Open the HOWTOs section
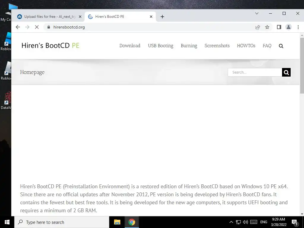Image resolution: width=304 pixels, height=228 pixels. 246,45
